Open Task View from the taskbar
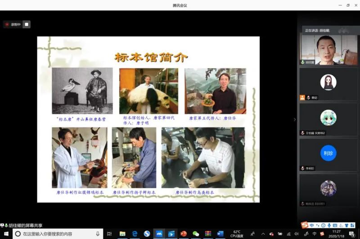Image resolution: width=360 pixels, height=239 pixels. tap(109, 234)
